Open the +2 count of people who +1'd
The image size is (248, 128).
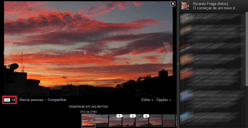point(13,100)
